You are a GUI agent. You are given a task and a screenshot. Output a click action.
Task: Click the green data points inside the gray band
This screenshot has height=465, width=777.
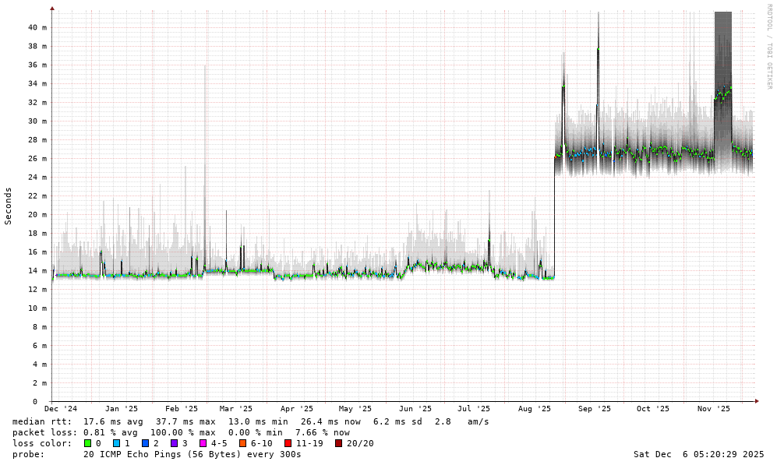(722, 94)
